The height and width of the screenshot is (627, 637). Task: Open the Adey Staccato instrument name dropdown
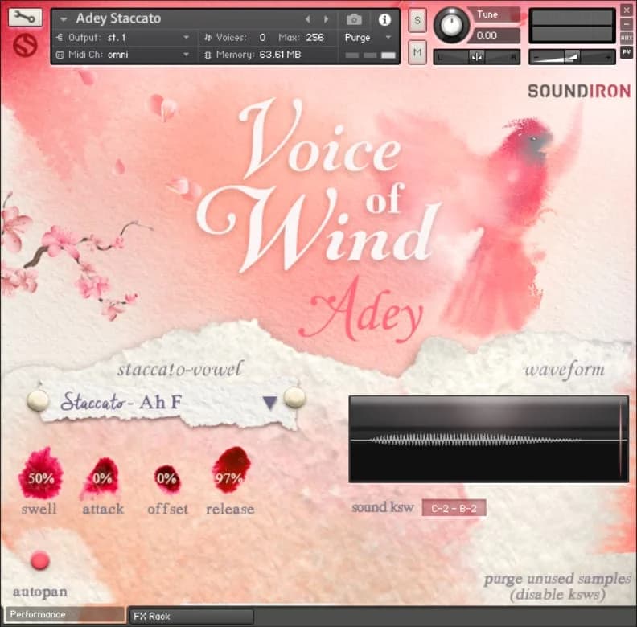(x=63, y=19)
